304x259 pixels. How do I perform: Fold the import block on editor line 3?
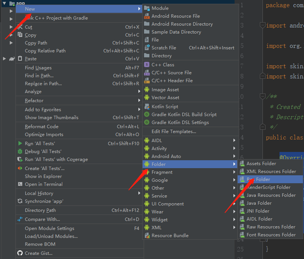[x=263, y=25]
